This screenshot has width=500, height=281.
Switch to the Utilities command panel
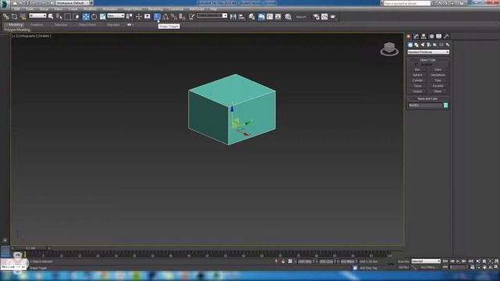tap(446, 37)
